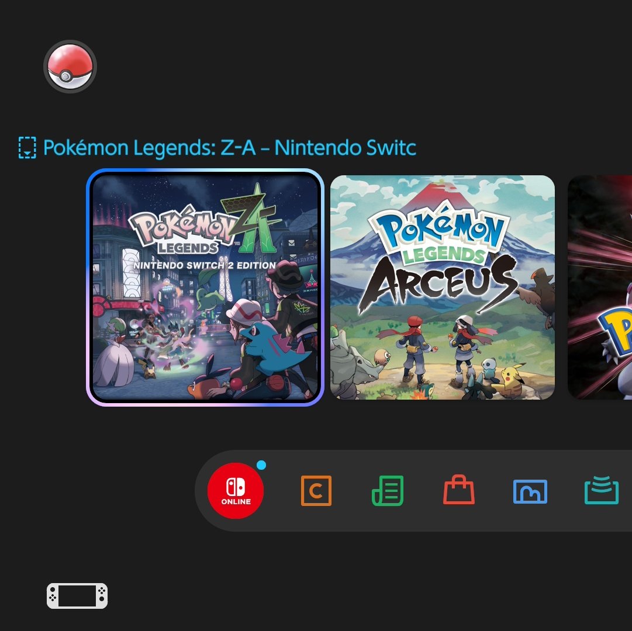Viewport: 632px width, 631px height.
Task: Click the virtual game card icon beside title
Action: pyautogui.click(x=27, y=147)
